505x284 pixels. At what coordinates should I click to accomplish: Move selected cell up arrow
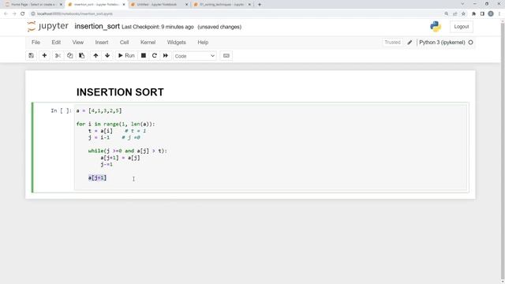coord(95,56)
